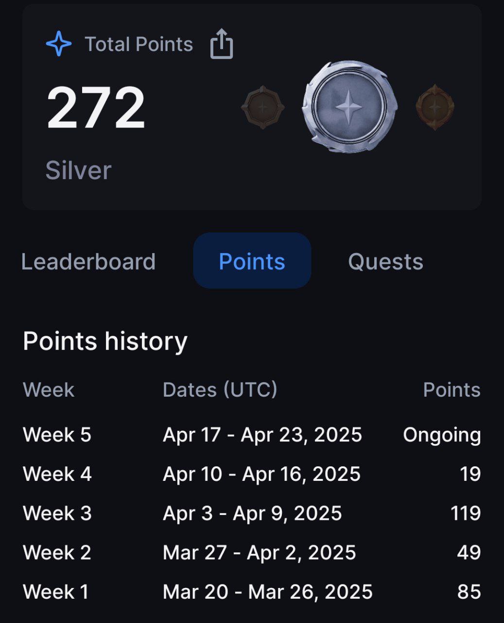Tap Week 3 date range Apr 3 - Apr 9
Screen dimensions: 504x623
(252, 513)
